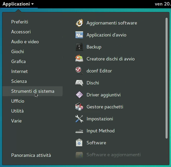Image resolution: width=171 pixels, height=167 pixels.
Task: Click the Input Method keyboard icon
Action: point(79,131)
